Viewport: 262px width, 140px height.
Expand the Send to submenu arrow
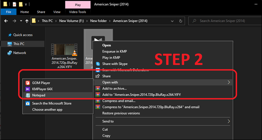click(229, 121)
